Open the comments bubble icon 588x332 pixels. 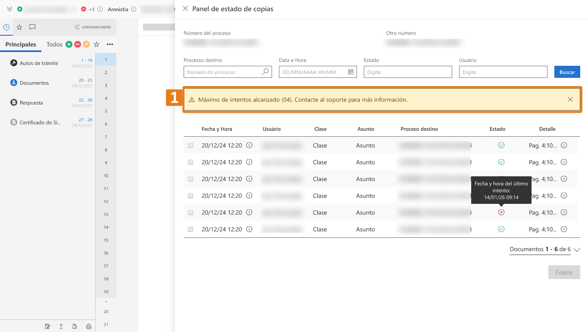tap(32, 27)
